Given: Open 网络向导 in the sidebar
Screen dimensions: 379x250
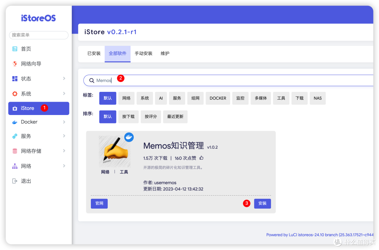Looking at the screenshot, I should (39, 64).
